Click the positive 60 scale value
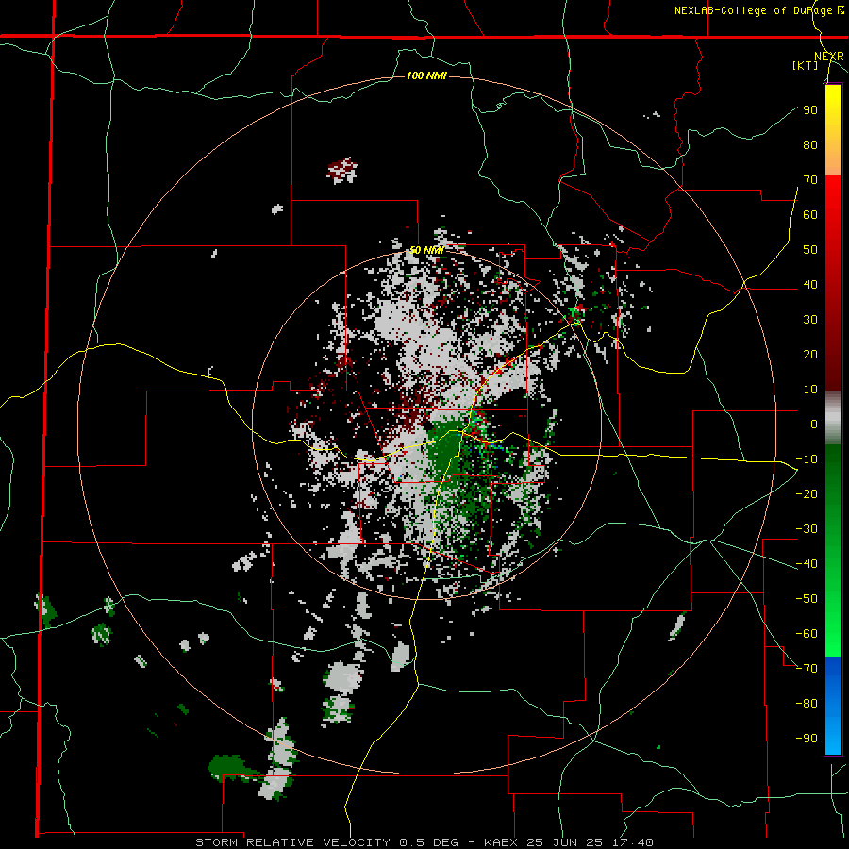The height and width of the screenshot is (849, 849). (810, 214)
